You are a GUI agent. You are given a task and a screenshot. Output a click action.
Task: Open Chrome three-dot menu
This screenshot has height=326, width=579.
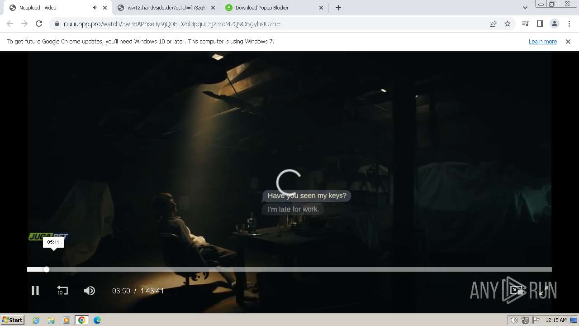[569, 24]
